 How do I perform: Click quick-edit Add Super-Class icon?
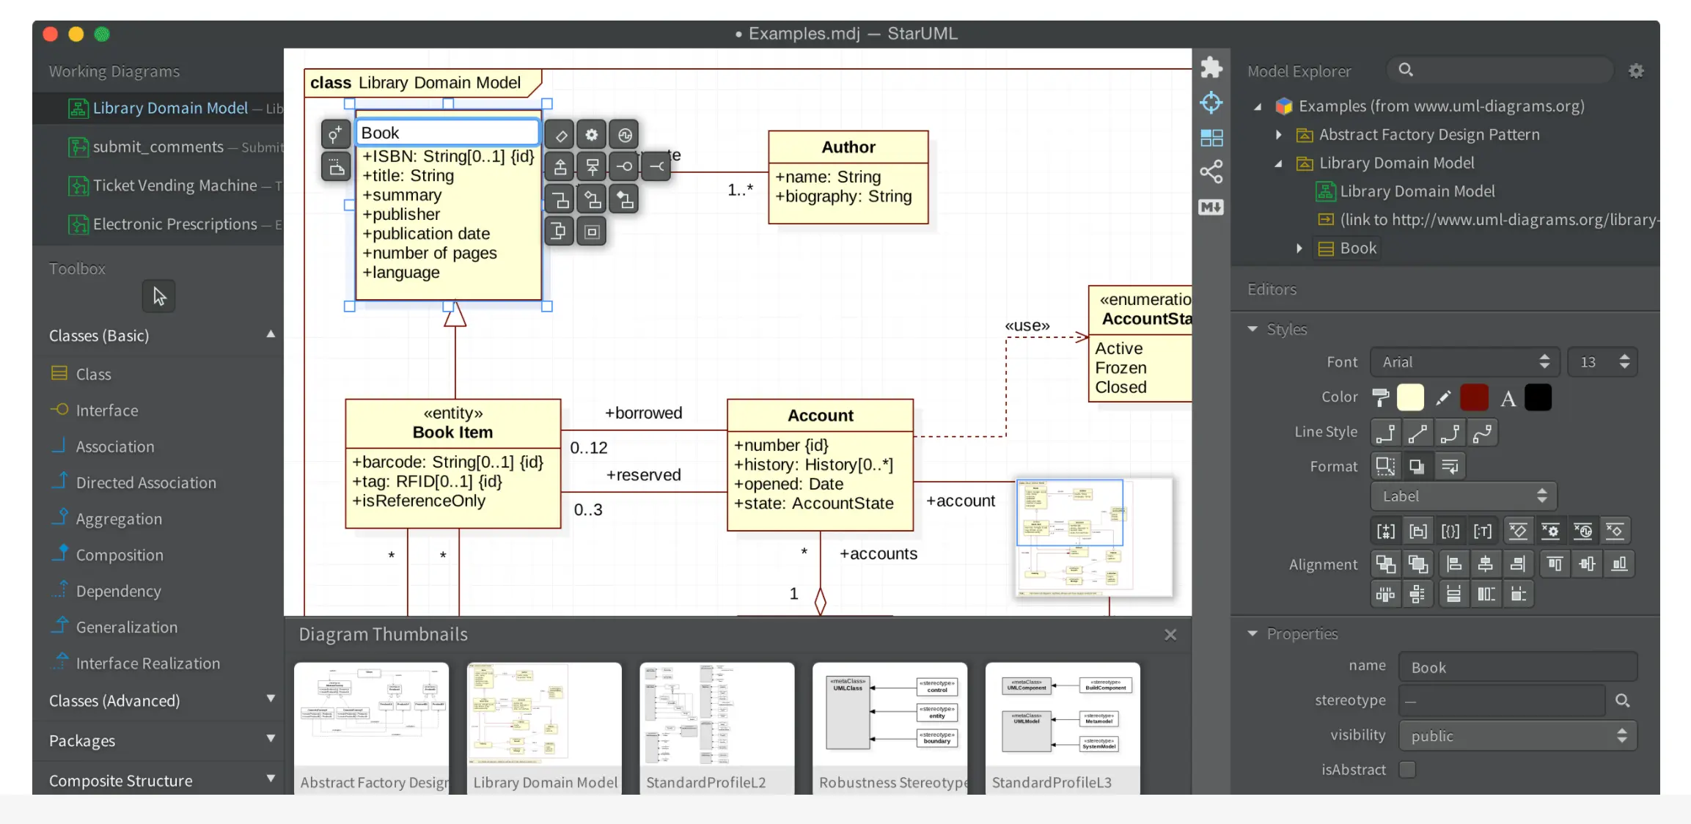pyautogui.click(x=592, y=167)
